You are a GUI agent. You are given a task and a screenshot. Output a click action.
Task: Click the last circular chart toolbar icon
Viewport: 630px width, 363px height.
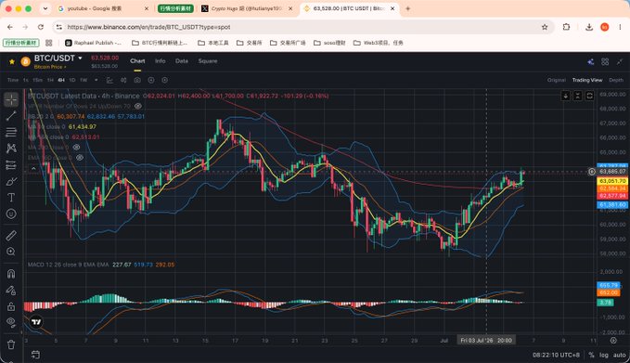click(165, 80)
